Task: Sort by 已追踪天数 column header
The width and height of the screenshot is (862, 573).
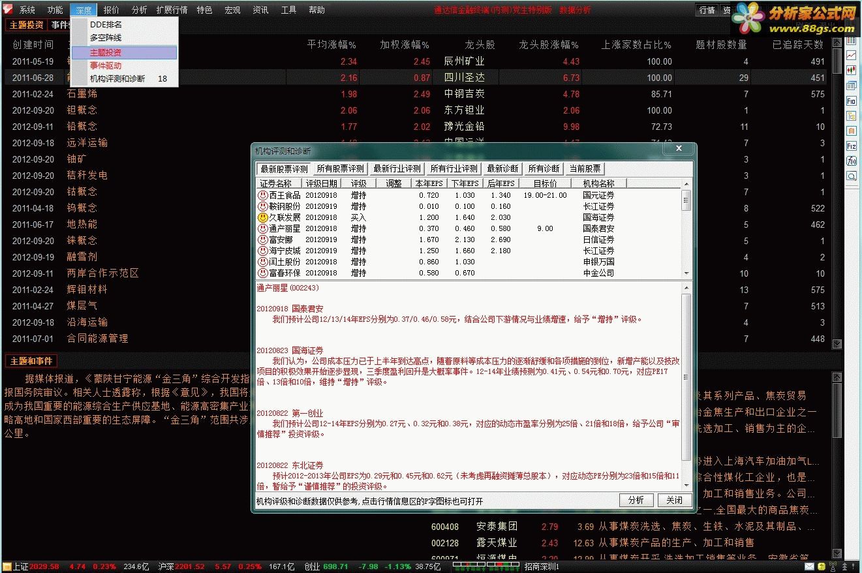Action: [798, 44]
